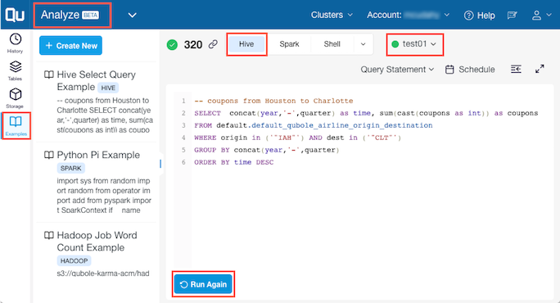Open the feedback note icon
This screenshot has width=560, height=303.
pyautogui.click(x=513, y=15)
